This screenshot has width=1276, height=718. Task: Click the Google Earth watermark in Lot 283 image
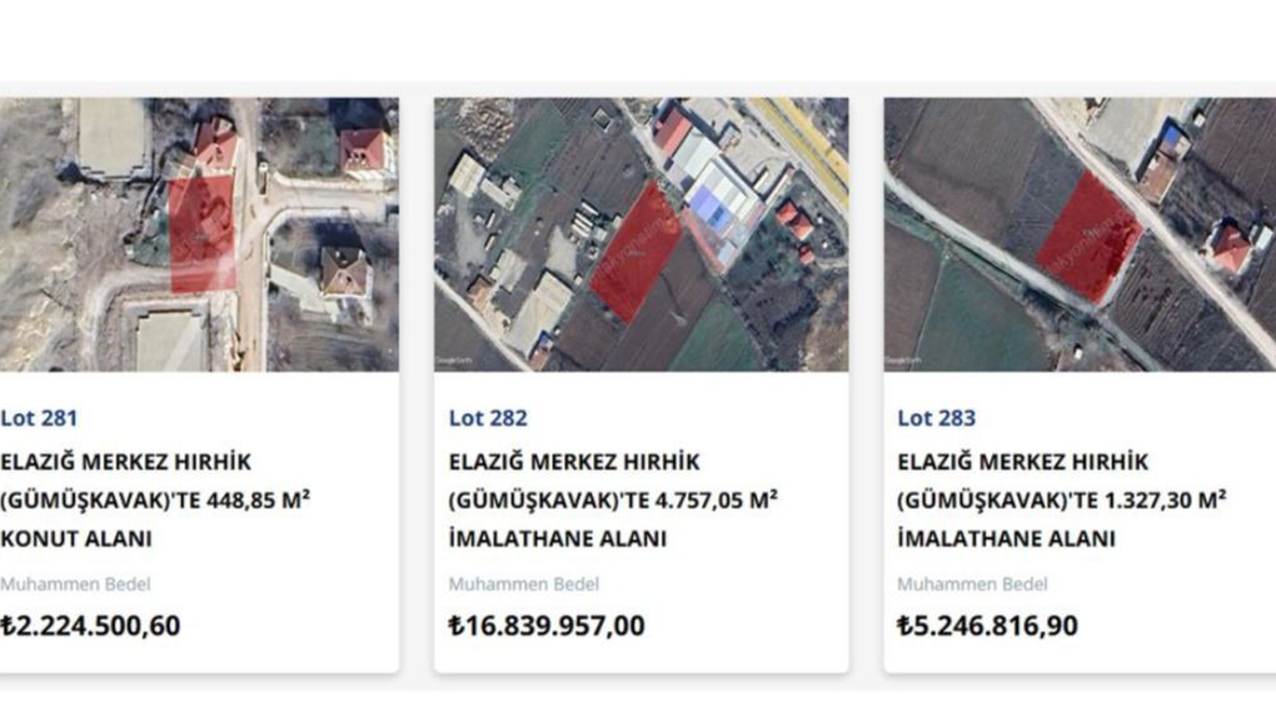click(904, 359)
